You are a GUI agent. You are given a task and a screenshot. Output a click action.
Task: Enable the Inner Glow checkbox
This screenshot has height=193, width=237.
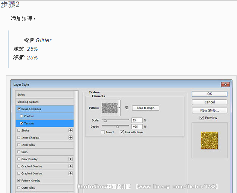pyautogui.click(x=19, y=145)
